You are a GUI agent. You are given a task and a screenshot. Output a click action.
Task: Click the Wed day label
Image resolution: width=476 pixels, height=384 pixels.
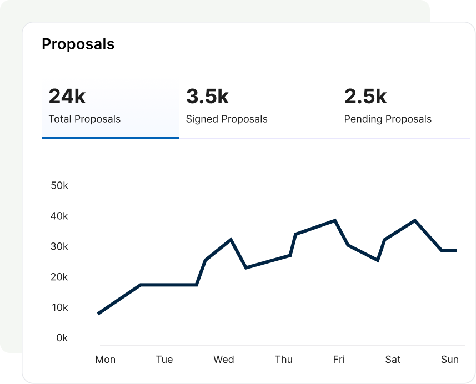click(x=223, y=360)
